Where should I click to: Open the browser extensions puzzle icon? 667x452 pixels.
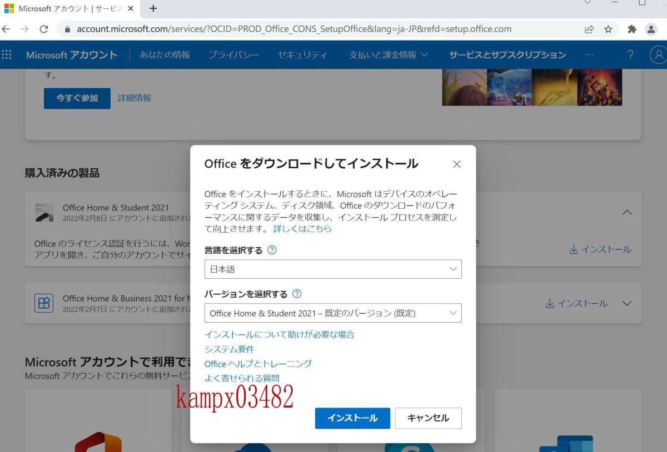point(632,29)
